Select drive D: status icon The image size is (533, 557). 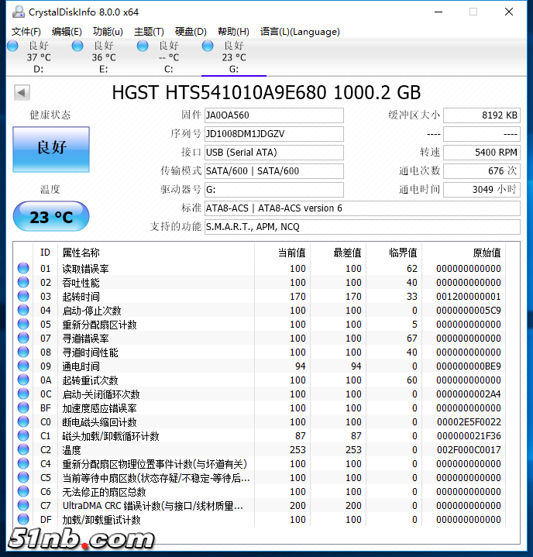pos(13,46)
